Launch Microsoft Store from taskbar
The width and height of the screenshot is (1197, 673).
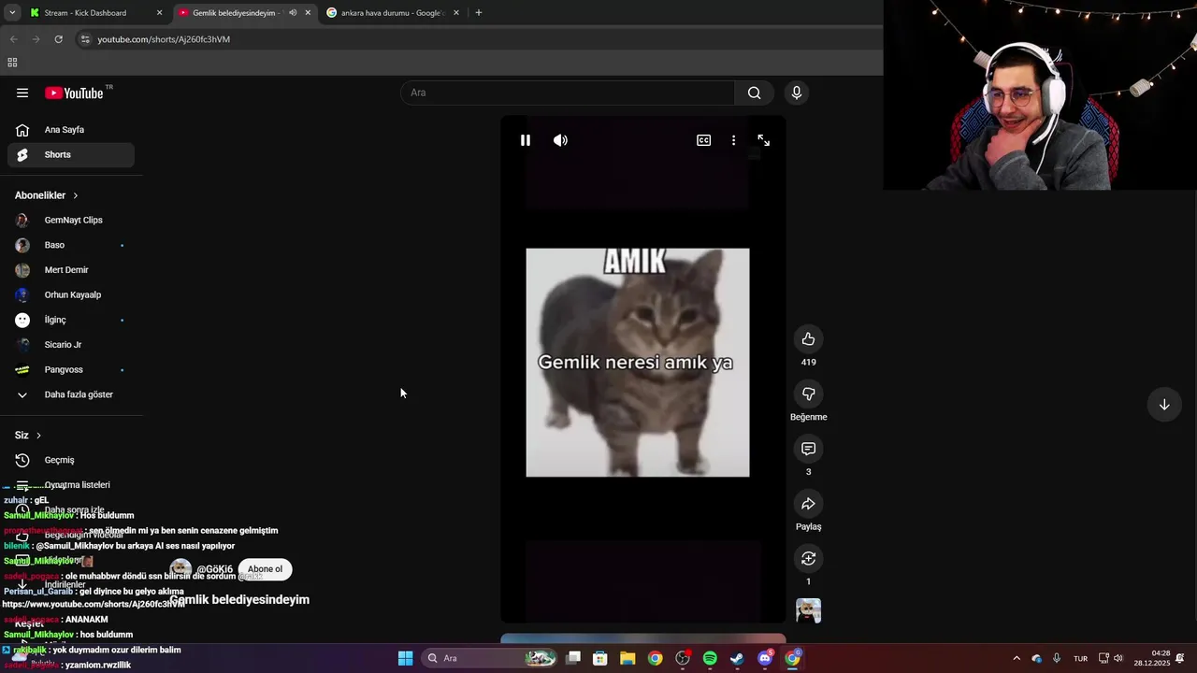600,658
